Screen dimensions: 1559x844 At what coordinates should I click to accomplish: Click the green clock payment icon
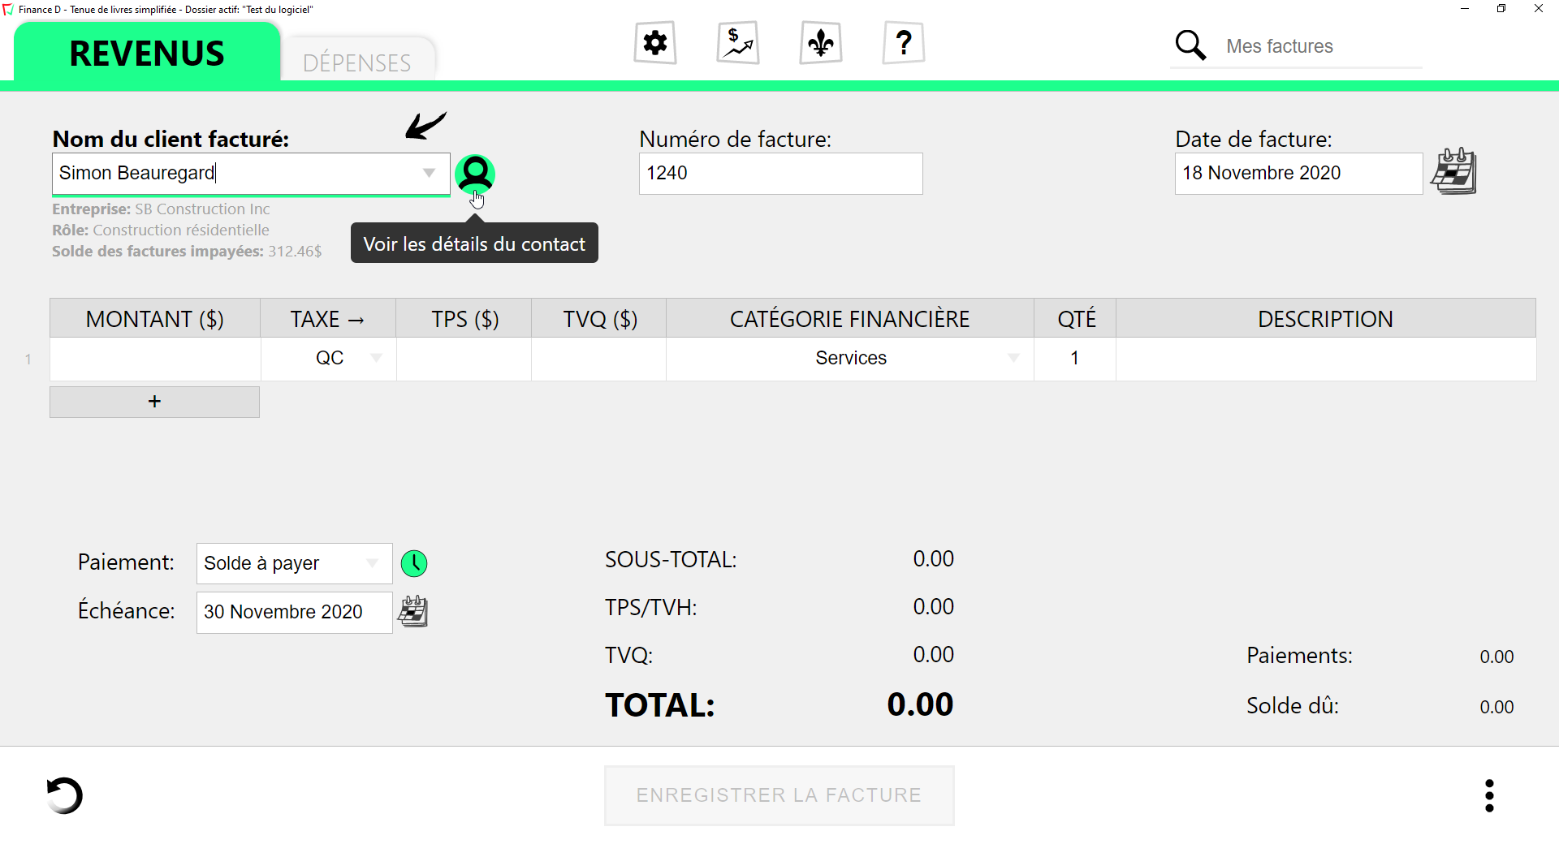tap(414, 563)
